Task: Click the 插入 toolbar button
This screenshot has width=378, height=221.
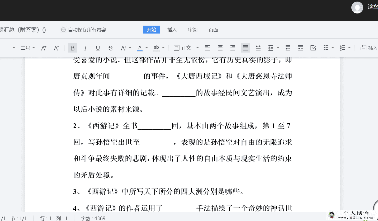Action: point(369,48)
